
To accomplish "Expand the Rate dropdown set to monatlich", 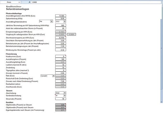I will (x=53, y=76).
